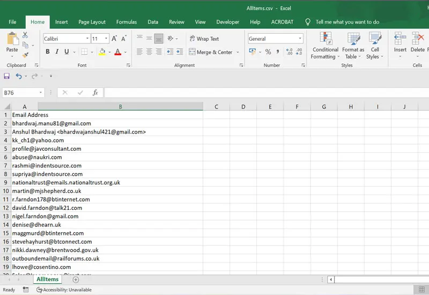Click the Redo arrow icon
The image size is (429, 295).
click(34, 76)
